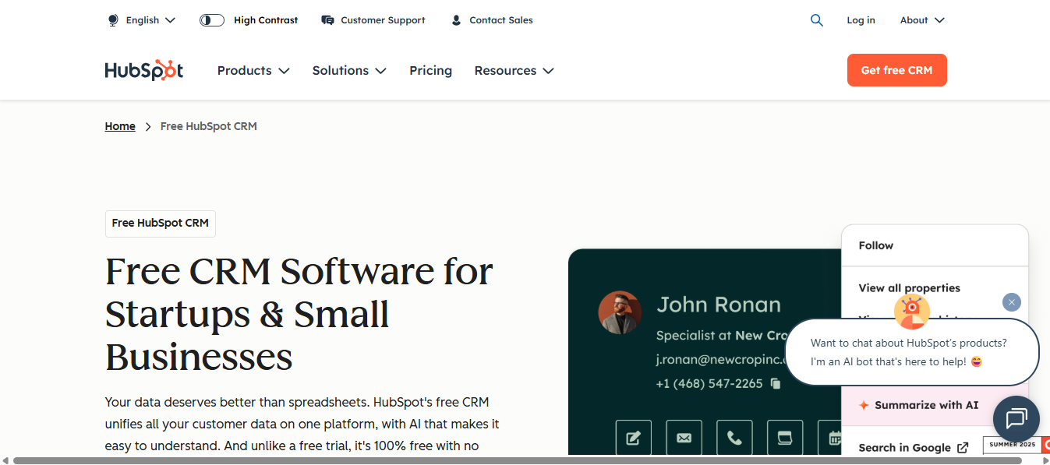Click the John Ronan name on card
Viewport: 1050px width, 465px height.
(x=719, y=305)
